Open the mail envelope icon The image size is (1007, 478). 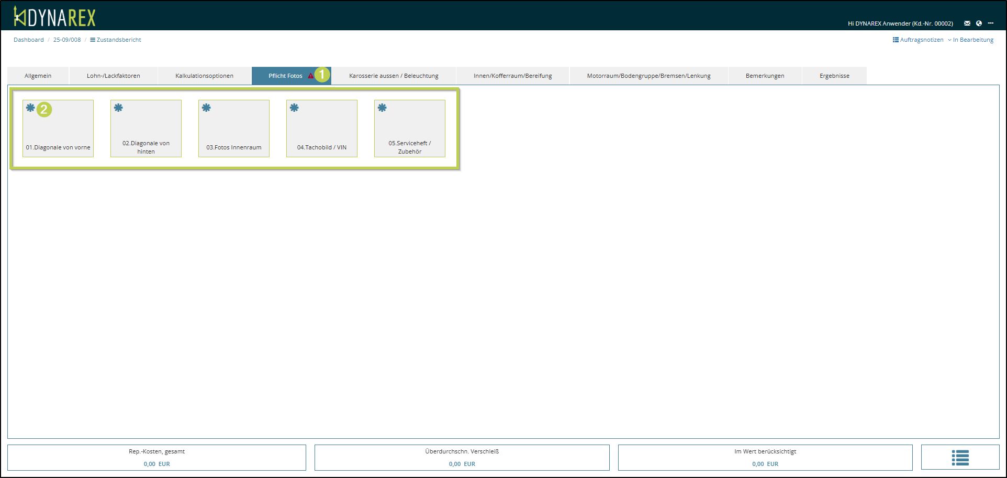[x=967, y=24]
